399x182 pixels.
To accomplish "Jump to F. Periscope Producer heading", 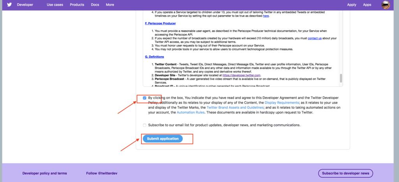I will click(x=160, y=23).
